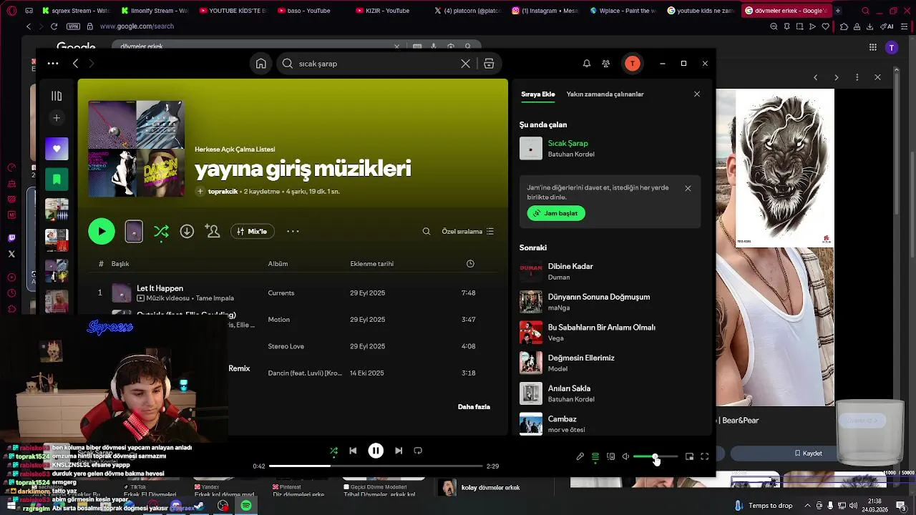This screenshot has height=515, width=916.
Task: Pause the current song
Action: [376, 451]
